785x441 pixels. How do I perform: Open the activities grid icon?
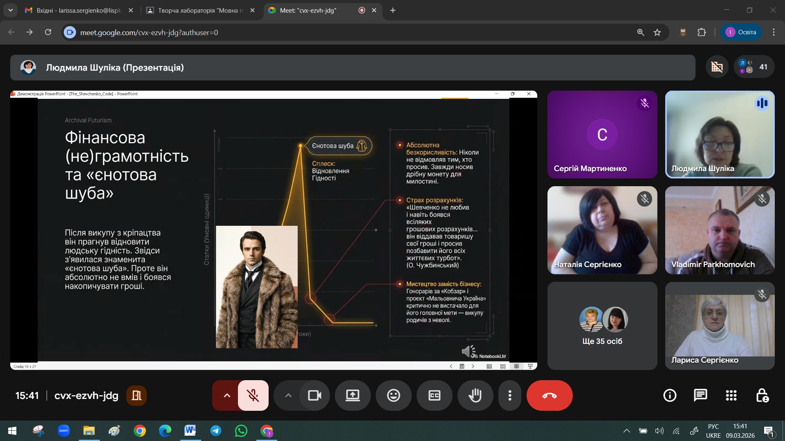[x=731, y=395]
